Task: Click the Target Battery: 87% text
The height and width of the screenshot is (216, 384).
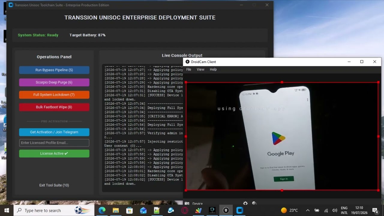Action: (88, 35)
